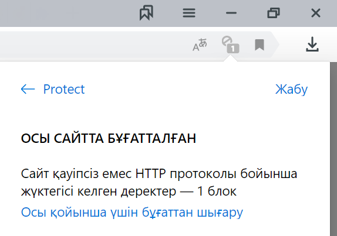Click the page translate icon
The image size is (337, 236).
pyautogui.click(x=200, y=45)
